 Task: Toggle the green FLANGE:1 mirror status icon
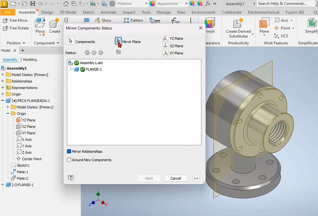[x=83, y=69]
